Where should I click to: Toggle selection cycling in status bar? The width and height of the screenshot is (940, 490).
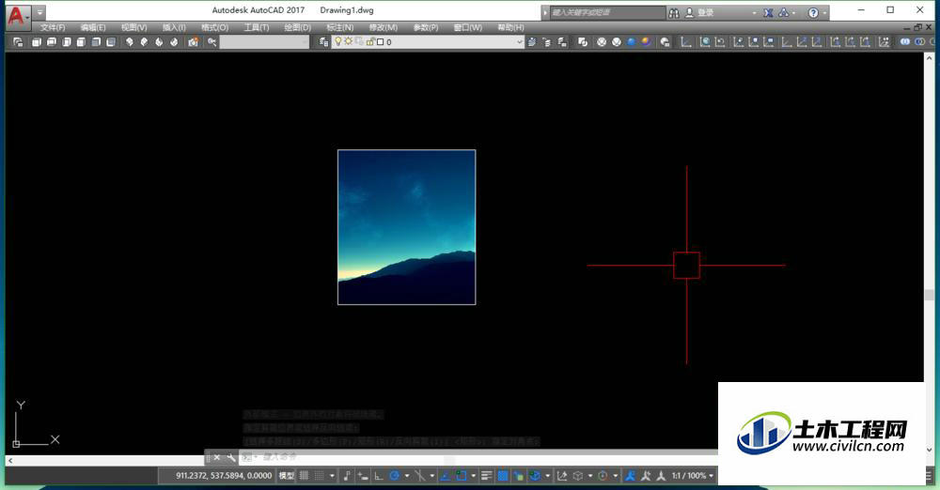point(517,476)
